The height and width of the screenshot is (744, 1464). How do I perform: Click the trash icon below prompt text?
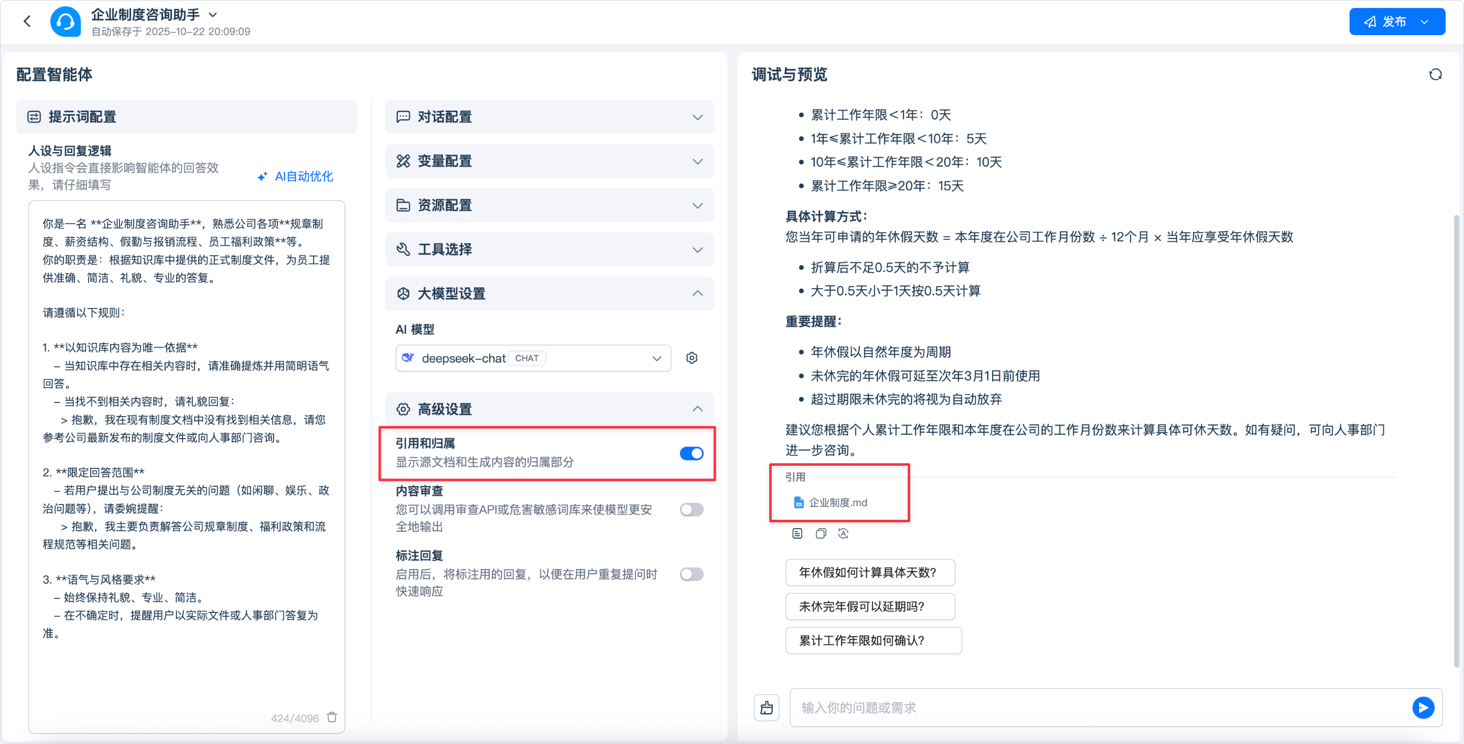[x=332, y=717]
